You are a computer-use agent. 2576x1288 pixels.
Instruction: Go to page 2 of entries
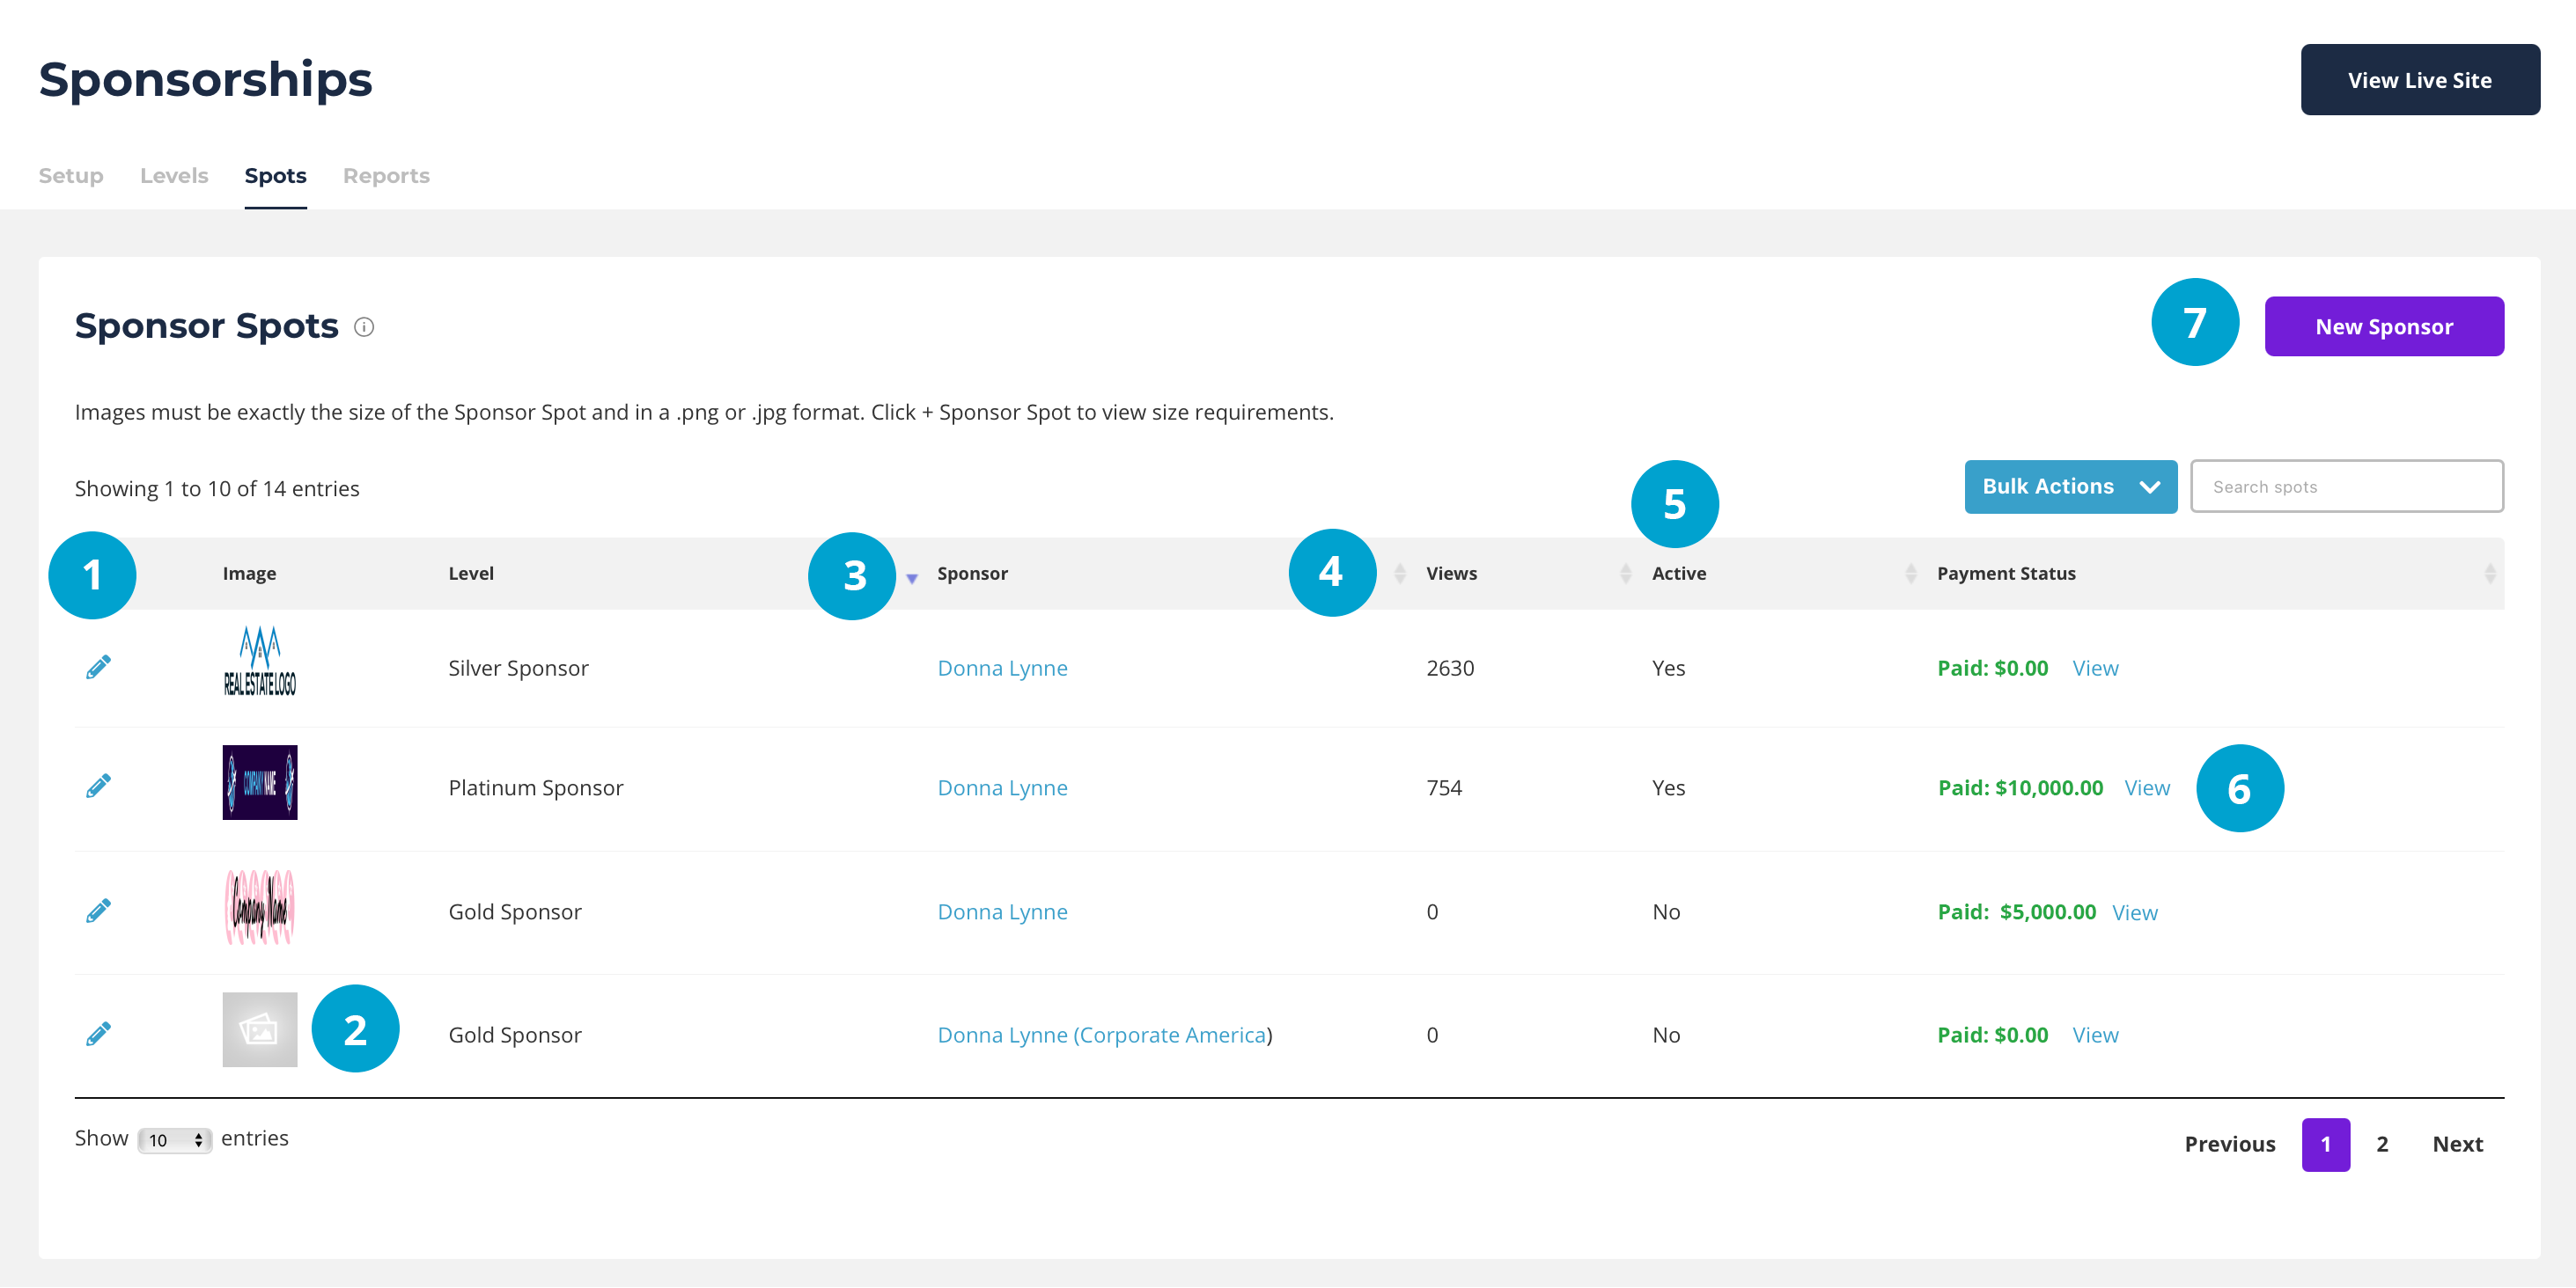click(x=2382, y=1144)
